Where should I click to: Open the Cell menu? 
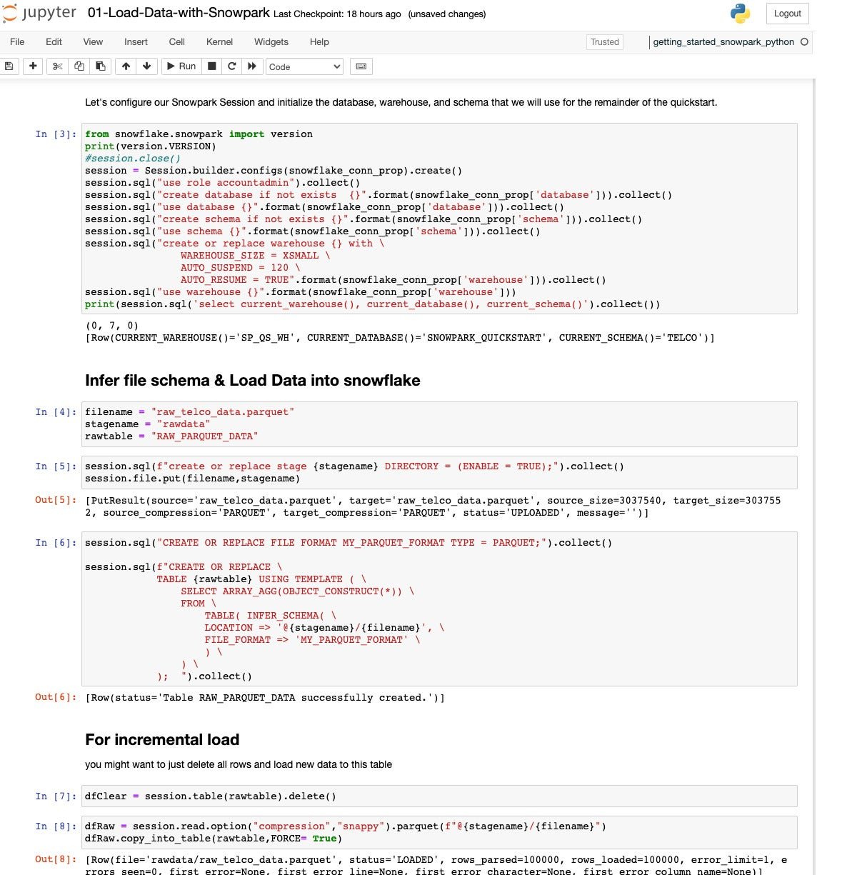(176, 42)
